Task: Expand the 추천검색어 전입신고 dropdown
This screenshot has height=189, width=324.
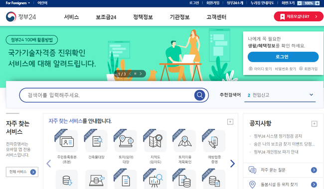Action: [280, 95]
